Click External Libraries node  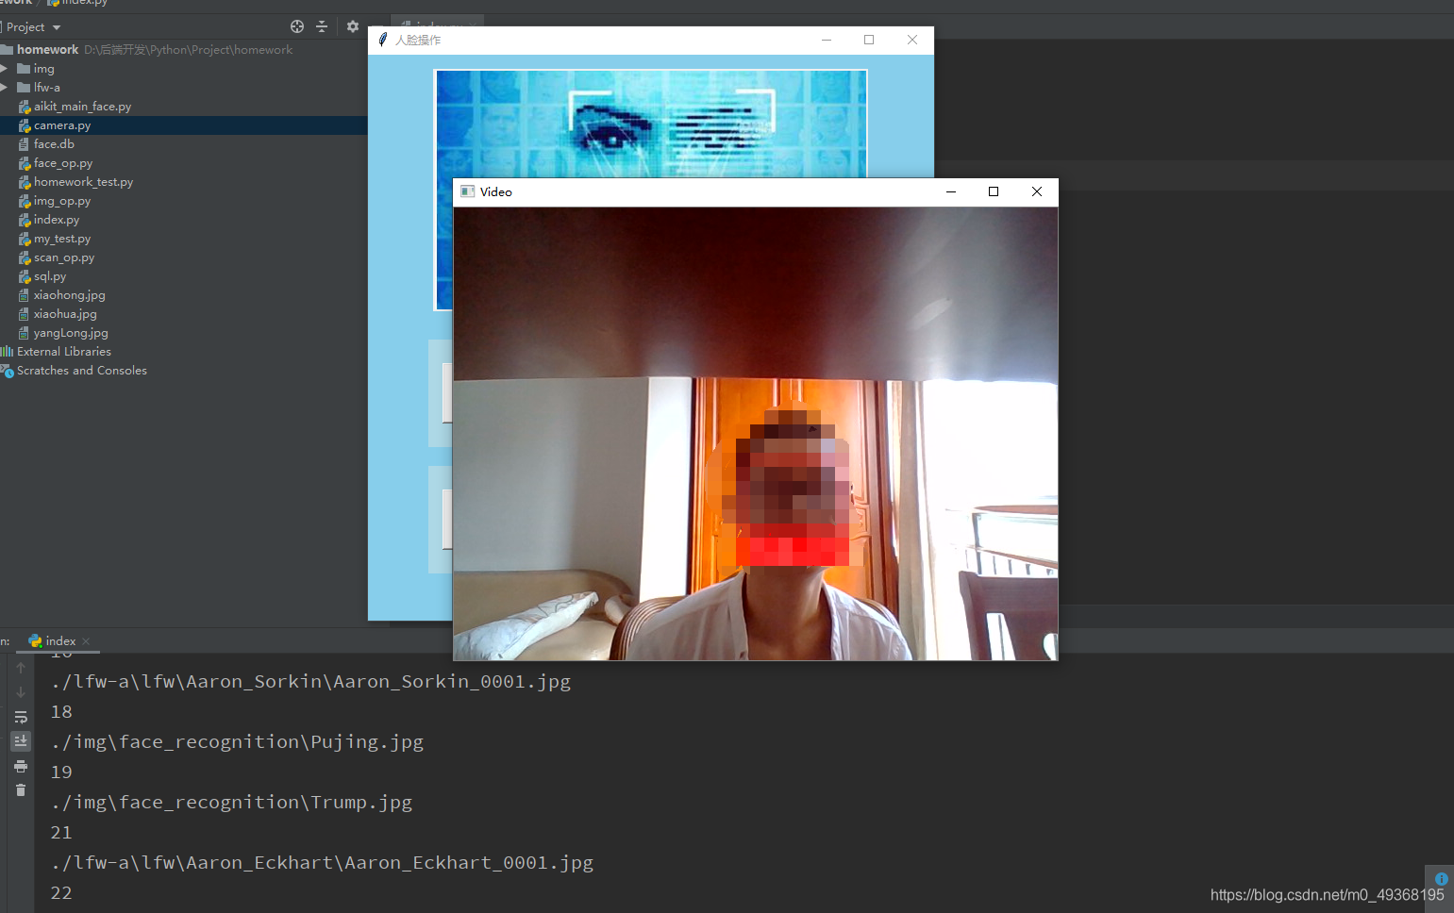[64, 352]
